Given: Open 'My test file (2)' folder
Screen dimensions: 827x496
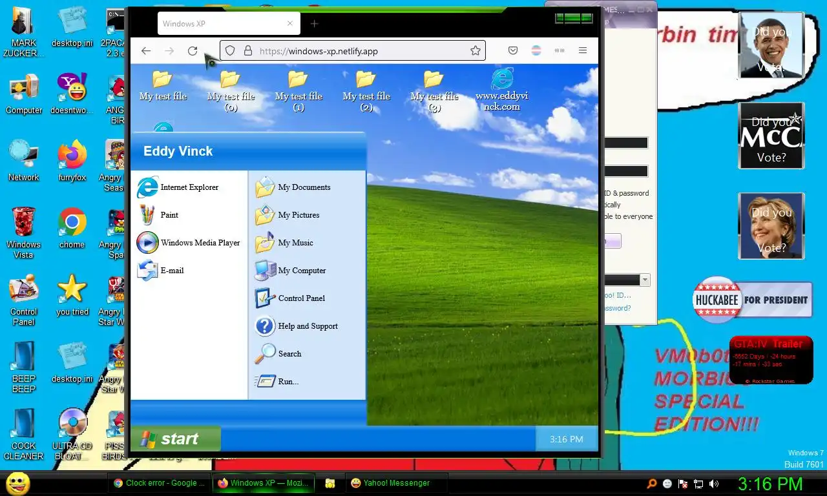Looking at the screenshot, I should point(366,90).
